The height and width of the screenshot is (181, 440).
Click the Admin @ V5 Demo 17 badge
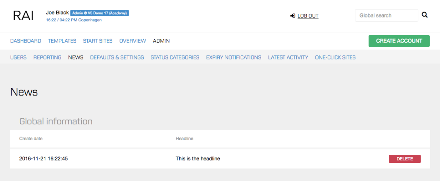tap(100, 13)
